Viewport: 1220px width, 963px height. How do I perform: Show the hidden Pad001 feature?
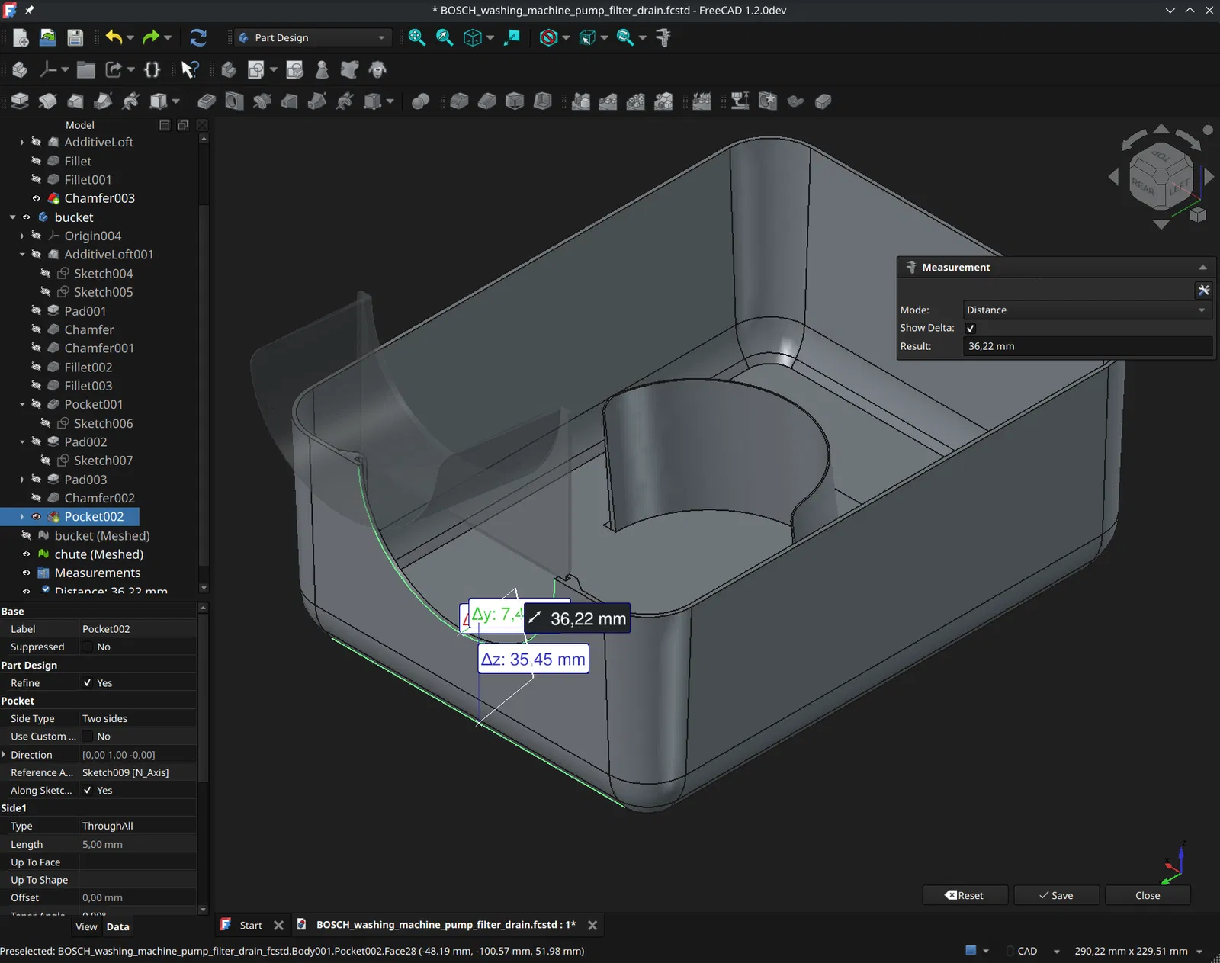click(36, 311)
